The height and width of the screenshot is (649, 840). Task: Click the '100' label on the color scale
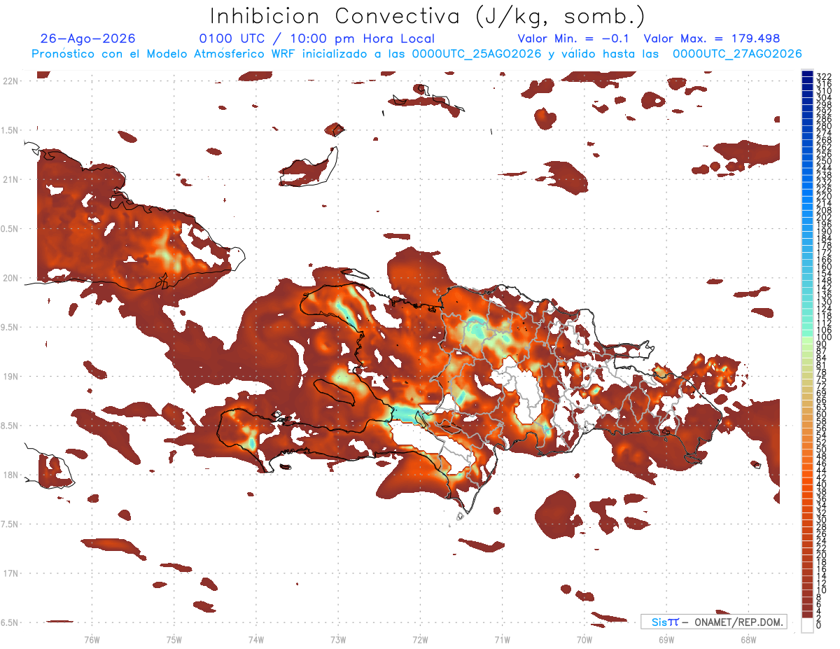(823, 337)
